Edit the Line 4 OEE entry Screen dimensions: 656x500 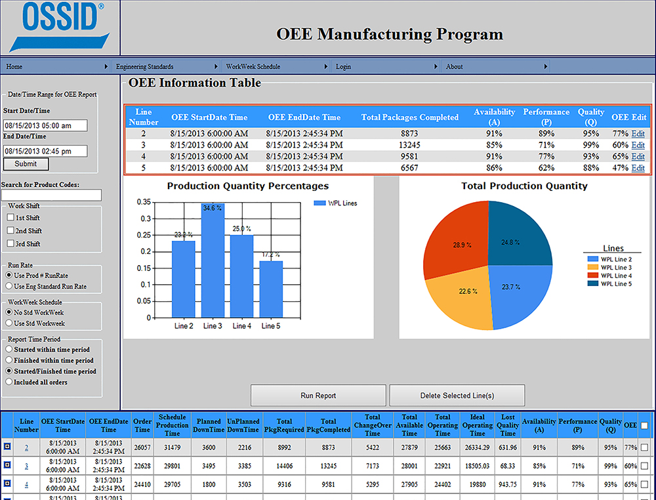click(x=638, y=156)
